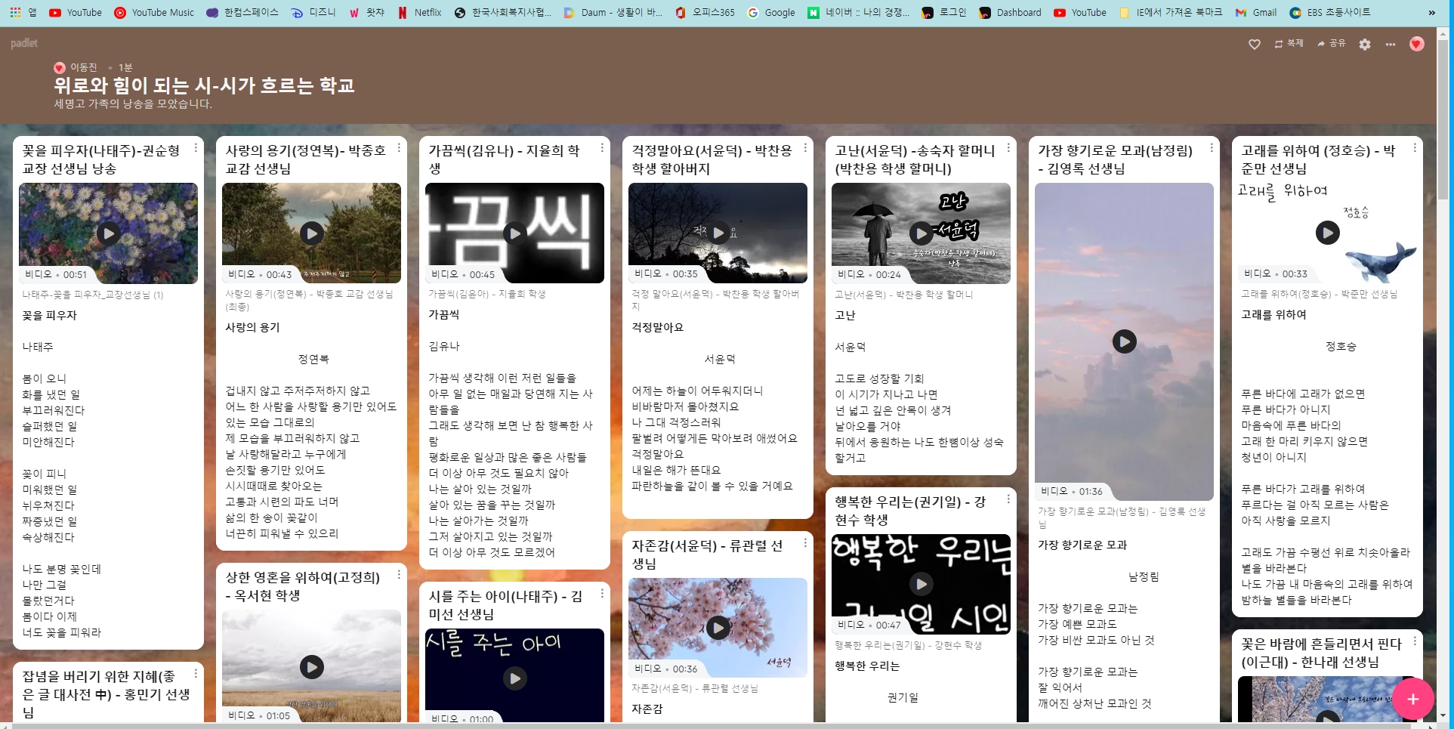Image resolution: width=1454 pixels, height=729 pixels.
Task: Open 디즈니 bookmark
Action: [313, 12]
